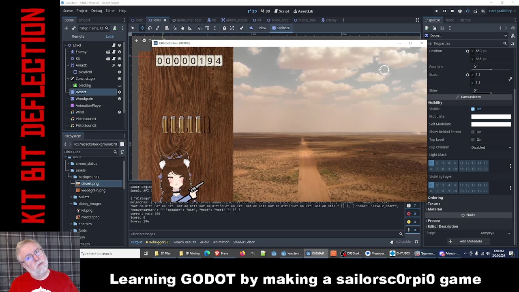Toggle visibility of the Enemy node

119,52
